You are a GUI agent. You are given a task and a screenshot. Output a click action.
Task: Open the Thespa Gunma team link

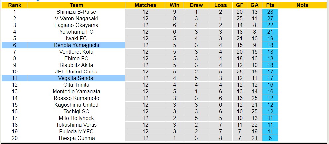tap(76, 138)
